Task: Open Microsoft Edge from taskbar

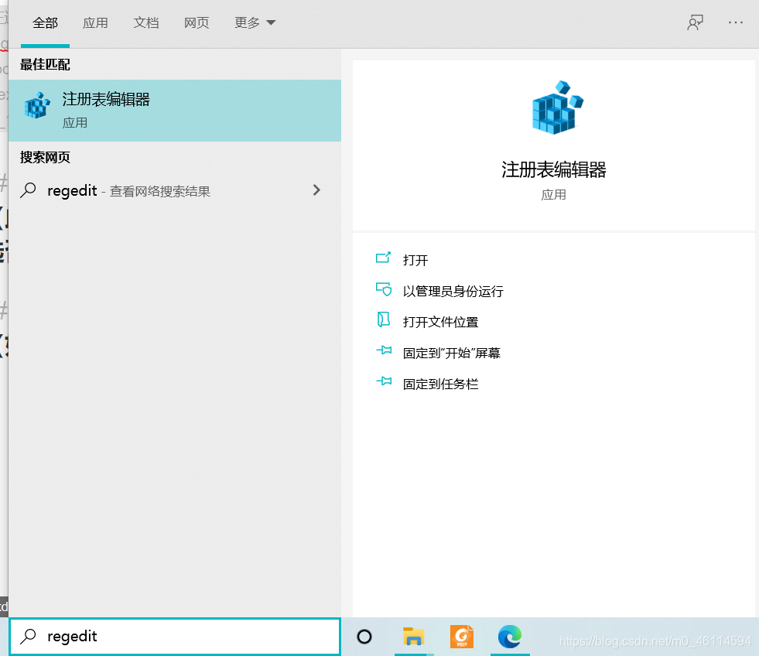Action: [510, 636]
